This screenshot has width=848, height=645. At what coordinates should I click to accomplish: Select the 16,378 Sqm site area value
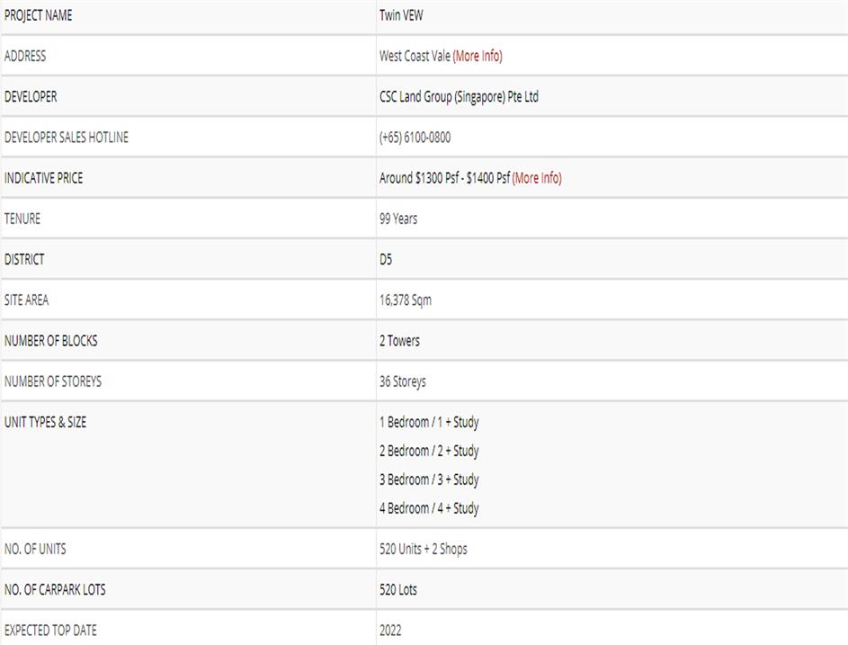405,300
